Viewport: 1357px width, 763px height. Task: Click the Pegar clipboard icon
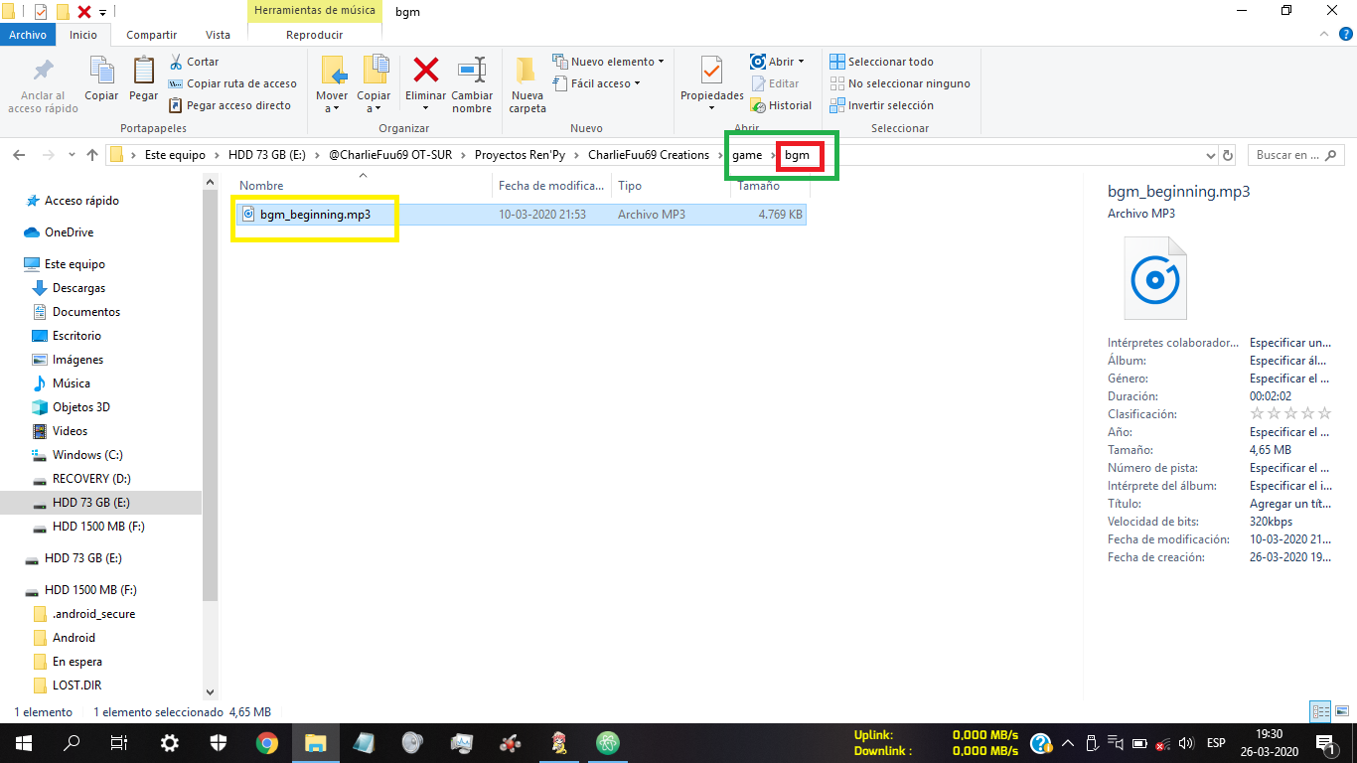point(143,72)
